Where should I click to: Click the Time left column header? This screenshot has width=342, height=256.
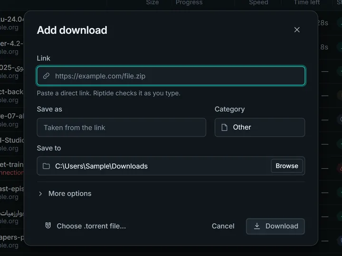[x=307, y=2]
